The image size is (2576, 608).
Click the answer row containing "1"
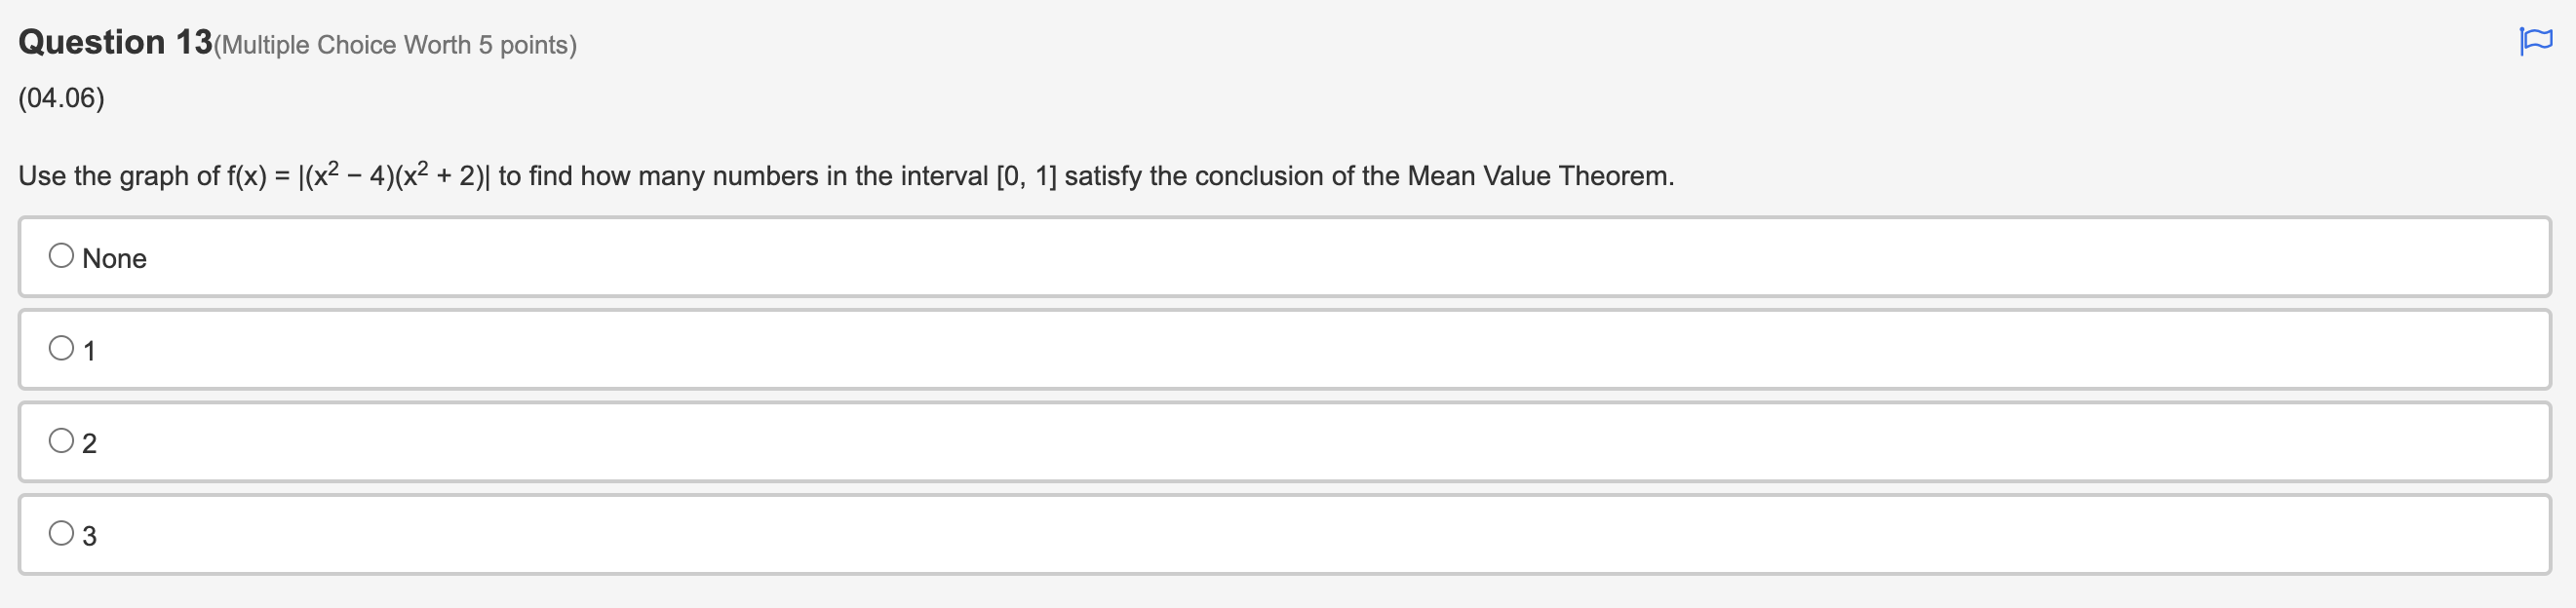click(x=700, y=348)
